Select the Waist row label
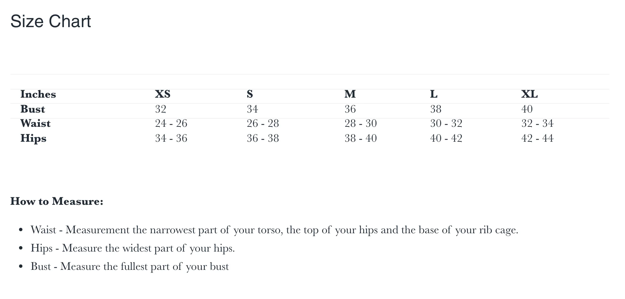The height and width of the screenshot is (299, 625). coord(35,123)
